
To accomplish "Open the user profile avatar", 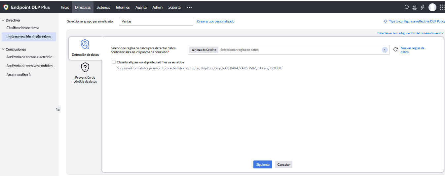I will pyautogui.click(x=432, y=7).
